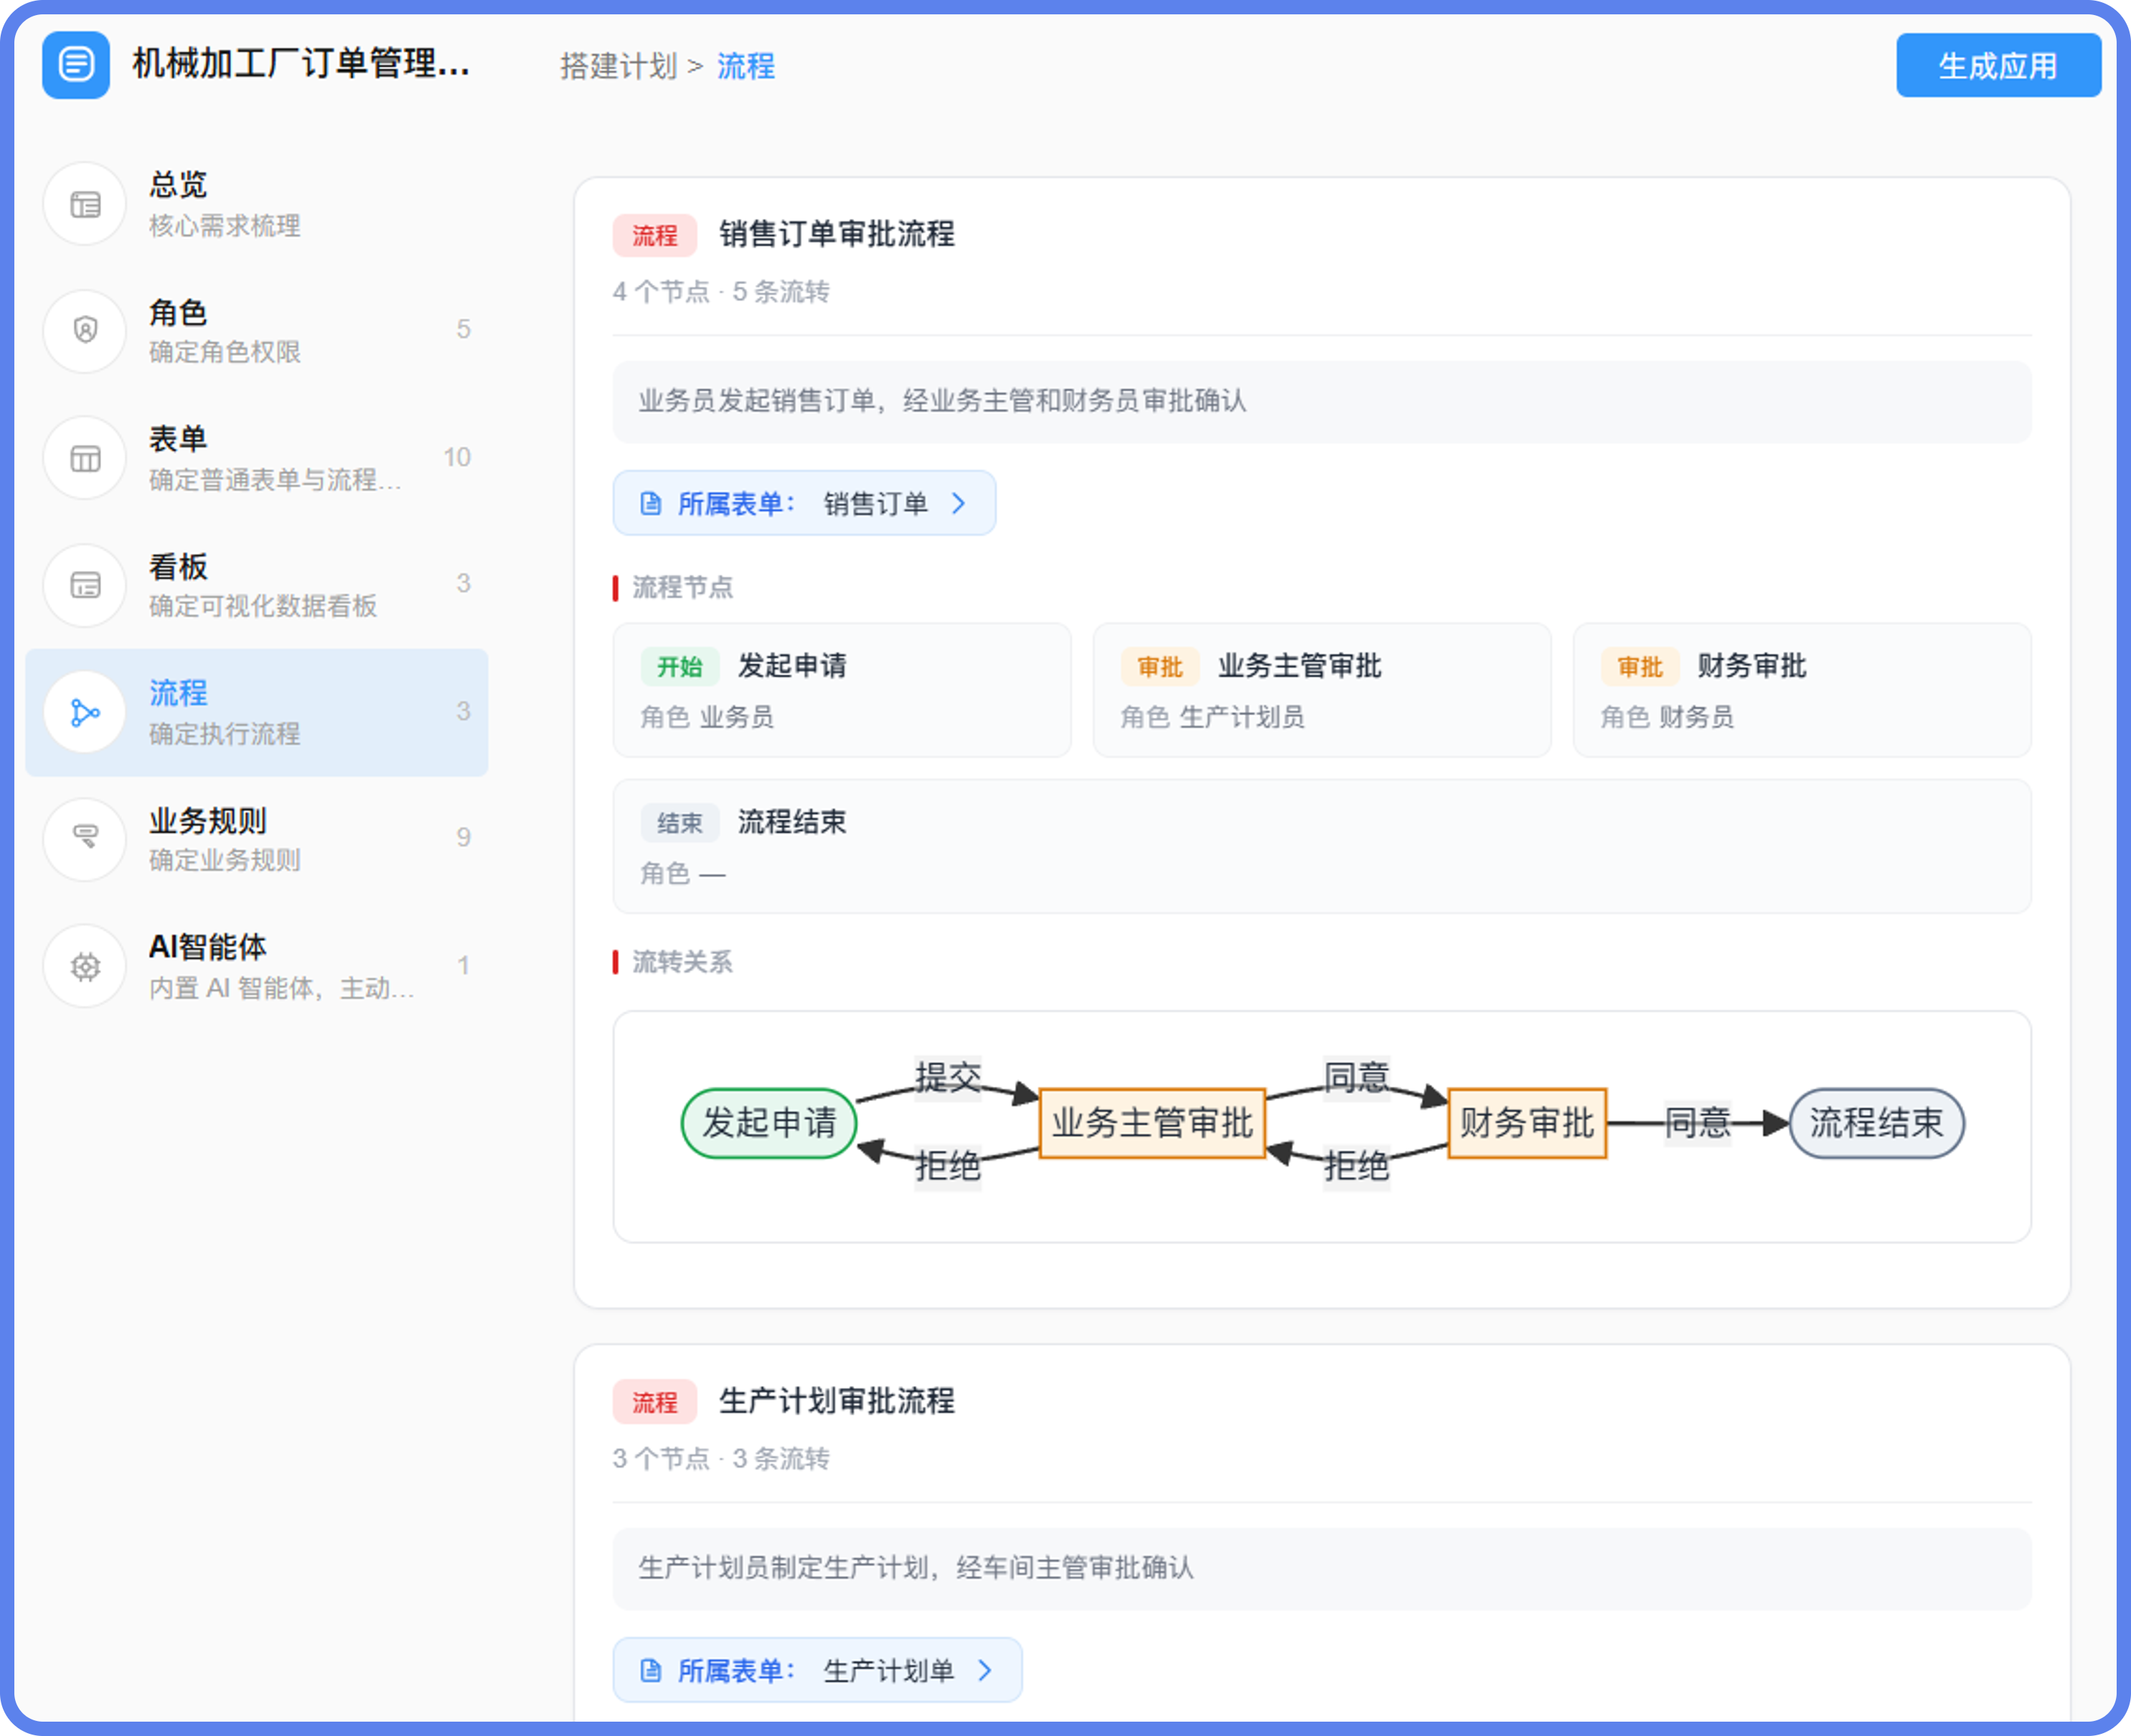Open the 所属表单: 销售订单 link
The width and height of the screenshot is (2131, 1736).
[804, 503]
